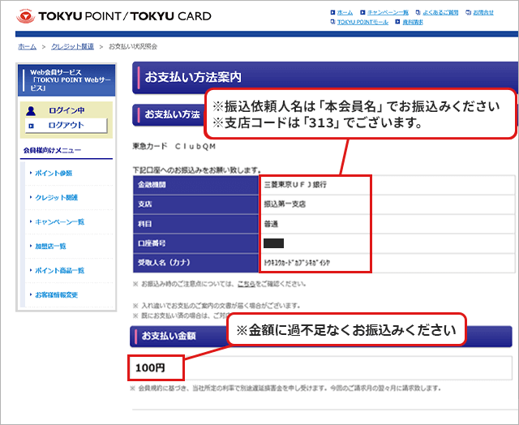Click the ログイン中 status text
Image resolution: width=519 pixels, height=425 pixels.
pyautogui.click(x=66, y=110)
